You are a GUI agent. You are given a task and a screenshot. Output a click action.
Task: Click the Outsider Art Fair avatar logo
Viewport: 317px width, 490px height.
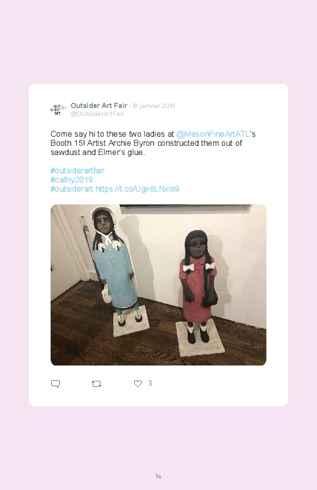point(59,109)
